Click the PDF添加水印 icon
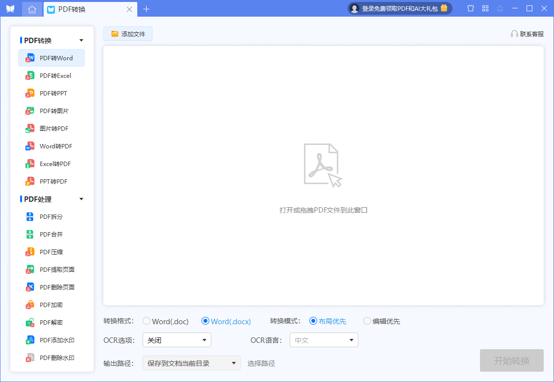This screenshot has width=554, height=382. point(30,340)
